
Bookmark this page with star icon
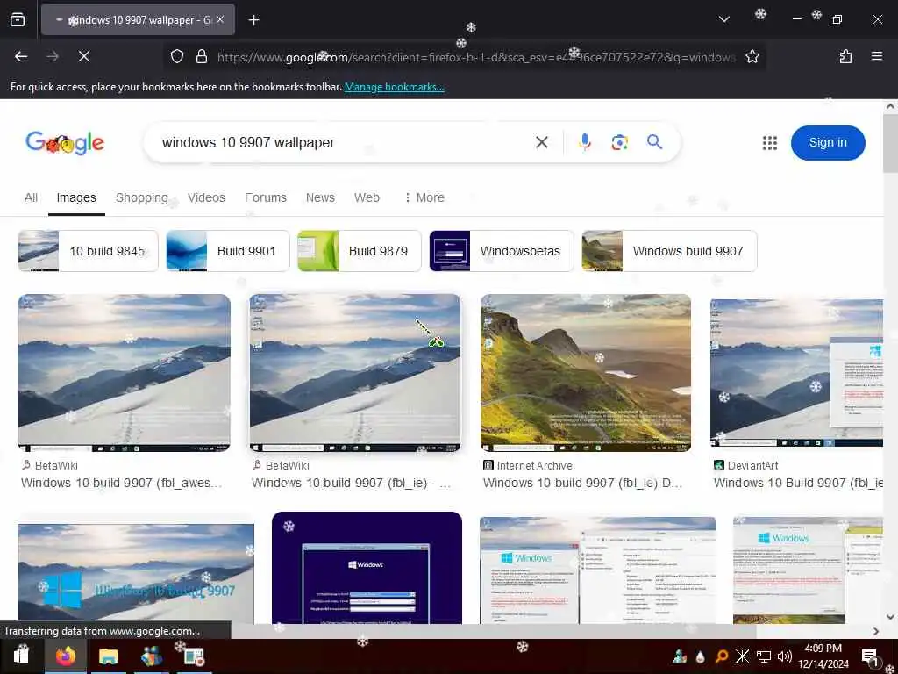coord(752,56)
